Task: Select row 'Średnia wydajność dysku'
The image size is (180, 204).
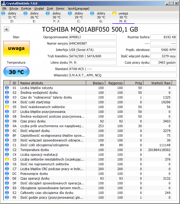Action: pyautogui.click(x=88, y=93)
